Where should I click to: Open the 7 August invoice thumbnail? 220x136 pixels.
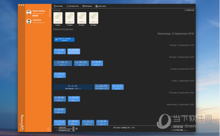58,18
